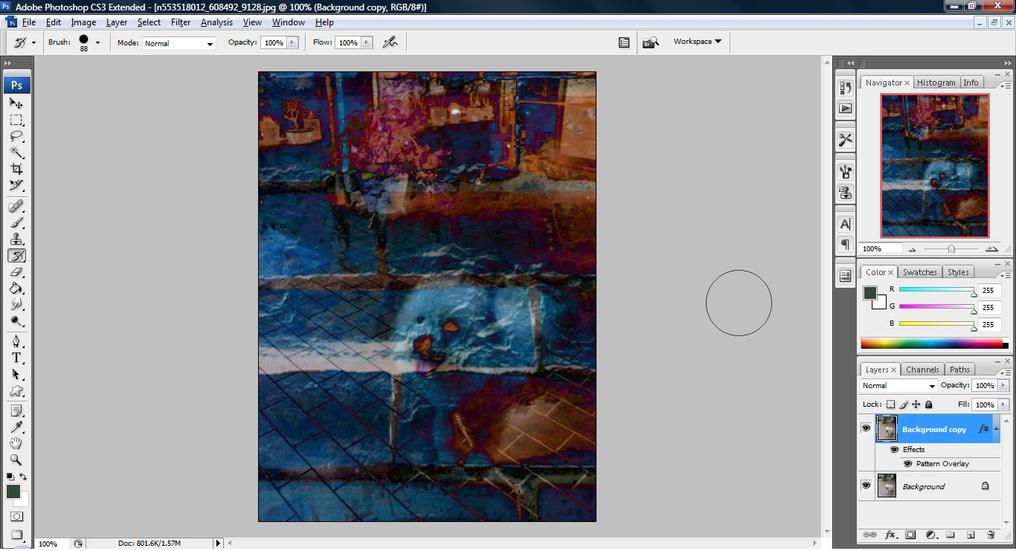
Task: Pick the Zoom tool in toolbox
Action: click(16, 460)
